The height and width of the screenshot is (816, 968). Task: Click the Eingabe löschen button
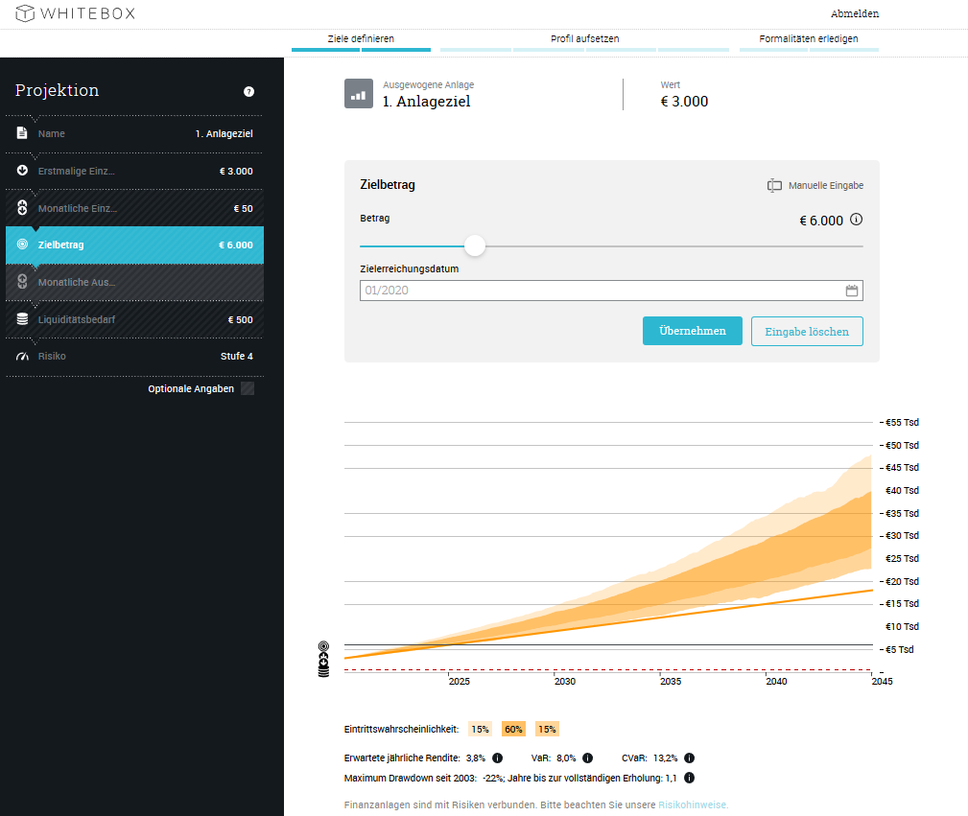(806, 331)
